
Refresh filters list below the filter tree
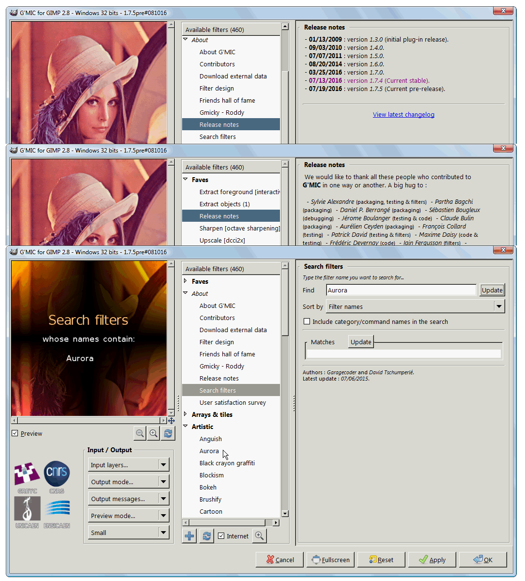pos(207,536)
